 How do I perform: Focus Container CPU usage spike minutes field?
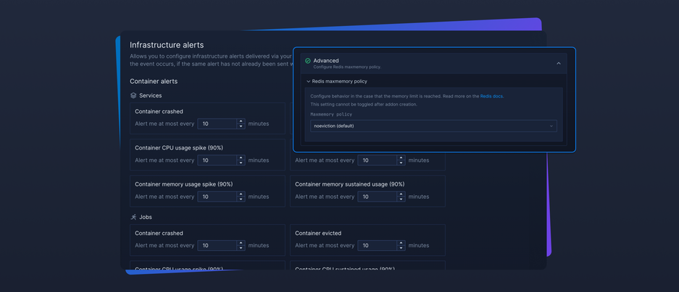click(x=217, y=160)
